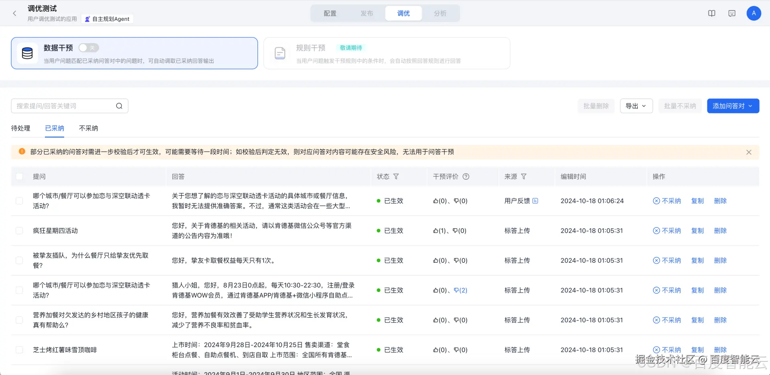Click 复制 in the 营养加餐 row
770x375 pixels.
[x=697, y=320]
